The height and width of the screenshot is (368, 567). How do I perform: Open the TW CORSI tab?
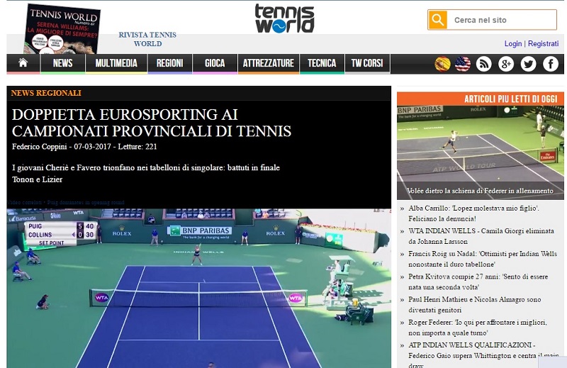click(367, 63)
